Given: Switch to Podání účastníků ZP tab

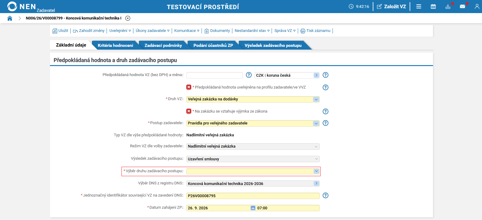Looking at the screenshot, I should (x=213, y=45).
